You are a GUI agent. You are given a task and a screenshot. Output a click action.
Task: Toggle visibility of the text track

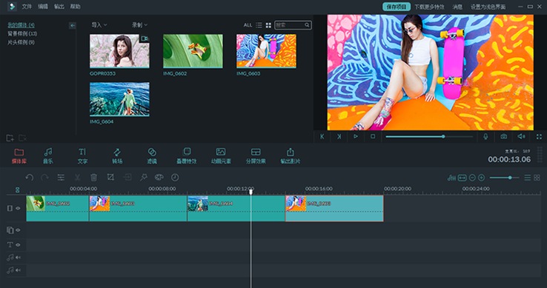coord(18,245)
